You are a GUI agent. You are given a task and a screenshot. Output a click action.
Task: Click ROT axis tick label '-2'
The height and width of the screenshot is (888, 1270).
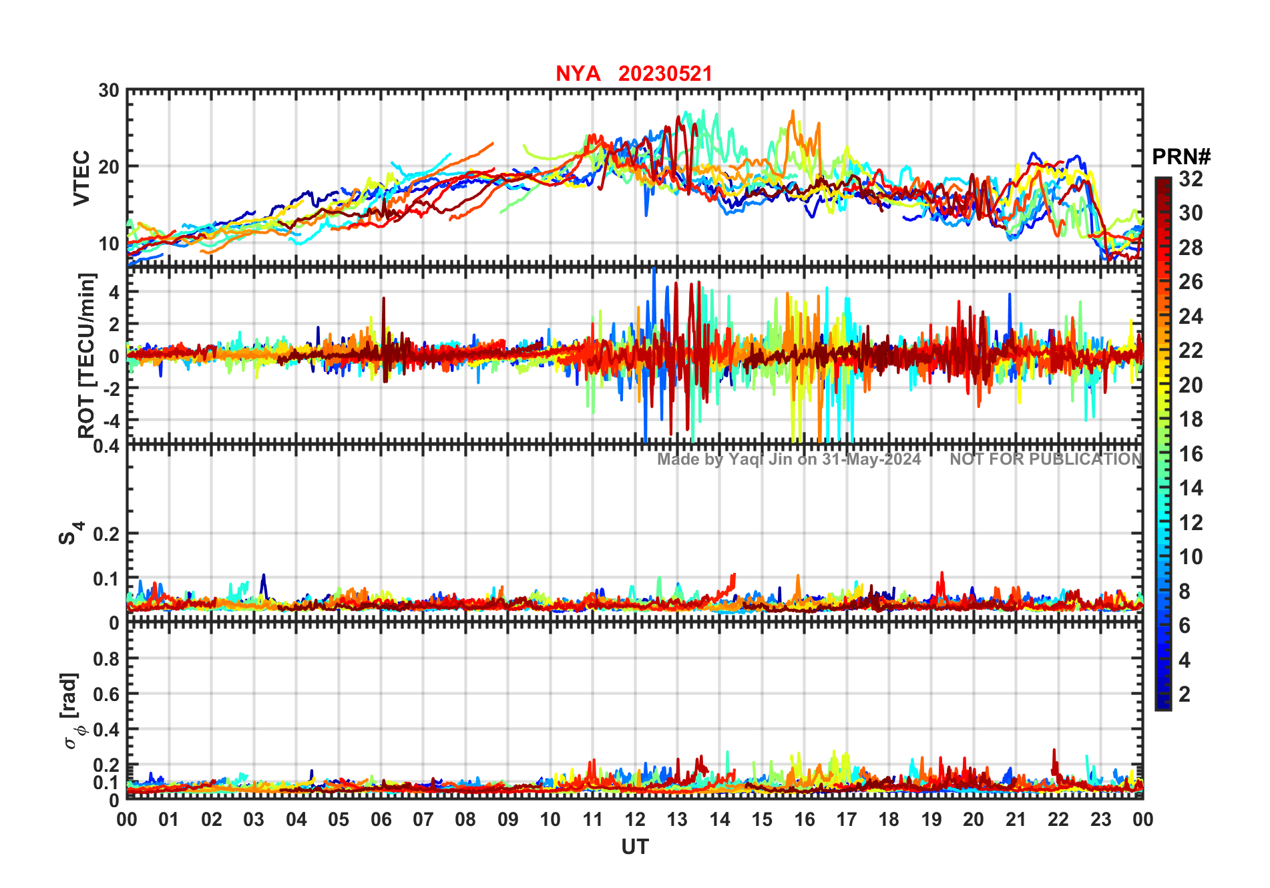[110, 388]
